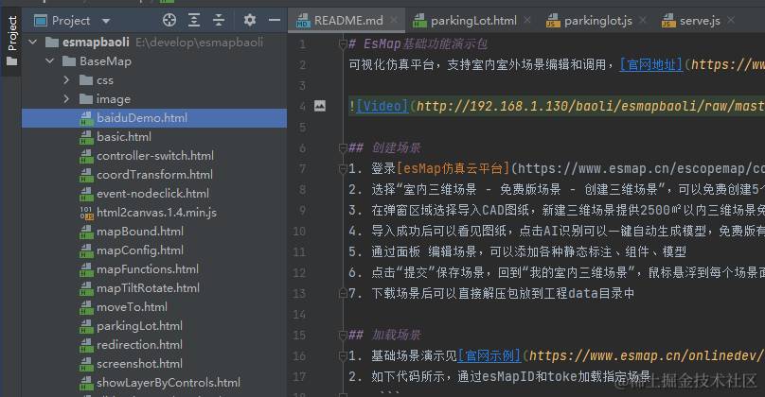Click the BaseMap folder icon
This screenshot has height=397, width=765.
(69, 61)
